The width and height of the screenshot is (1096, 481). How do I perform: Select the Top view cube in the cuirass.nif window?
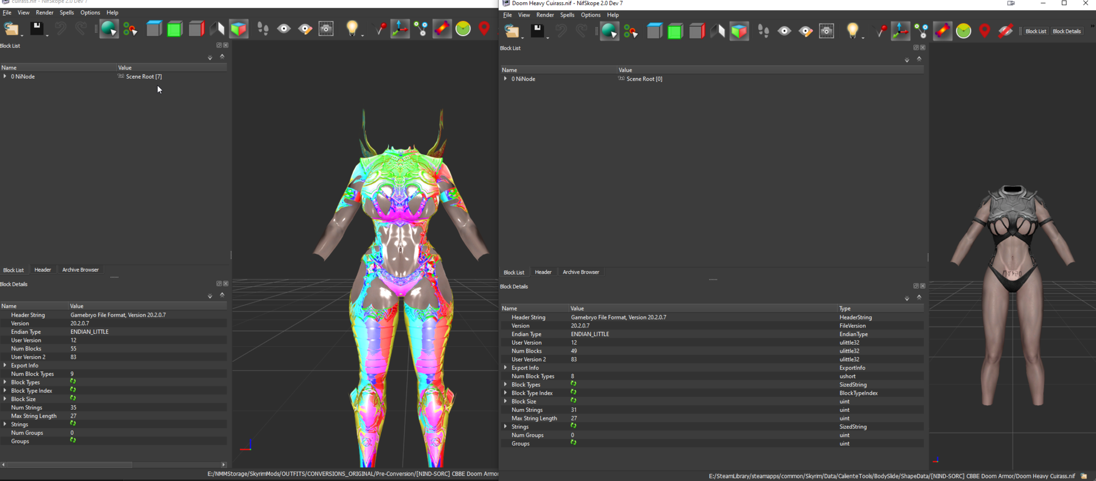click(154, 29)
